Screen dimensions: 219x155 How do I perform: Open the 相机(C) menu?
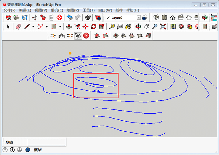pos(57,10)
